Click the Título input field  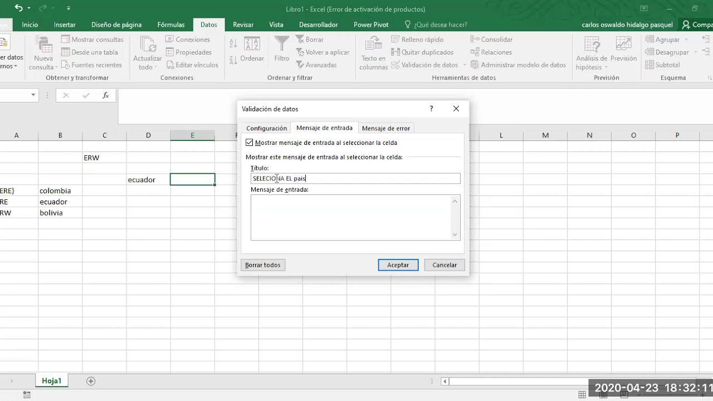tap(355, 178)
